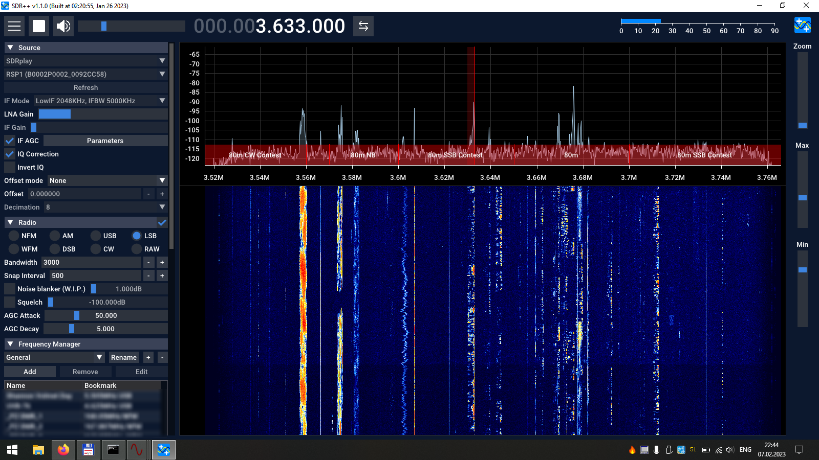Open the hamburger menu button
The height and width of the screenshot is (460, 819).
[x=14, y=26]
